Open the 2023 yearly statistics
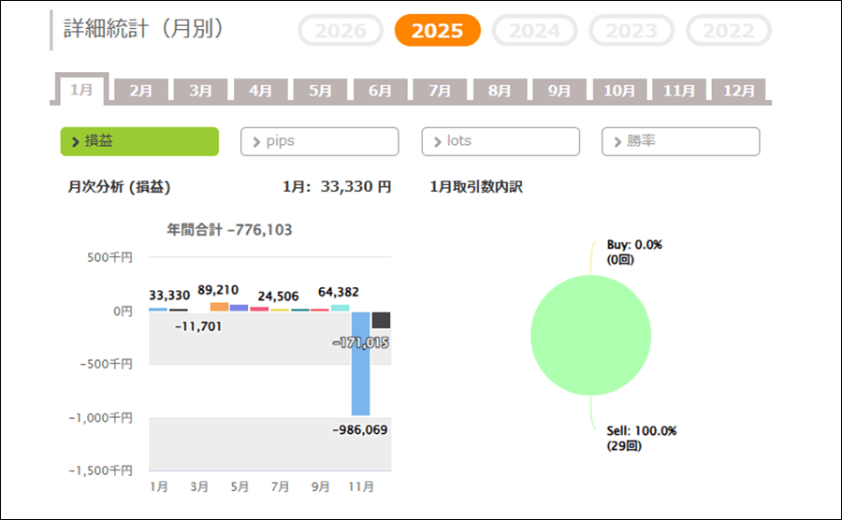 coord(631,31)
